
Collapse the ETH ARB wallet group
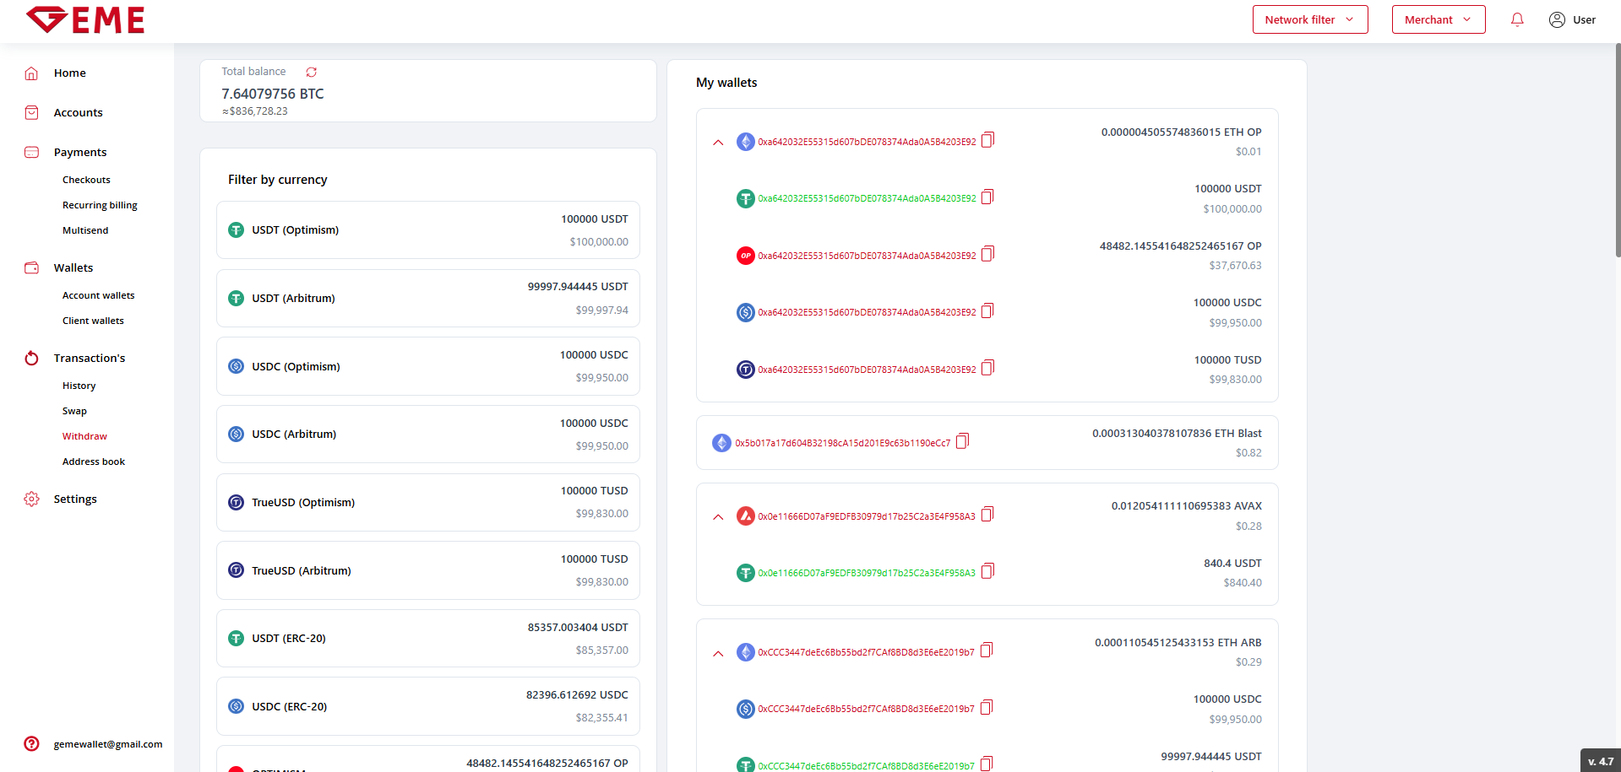(718, 654)
